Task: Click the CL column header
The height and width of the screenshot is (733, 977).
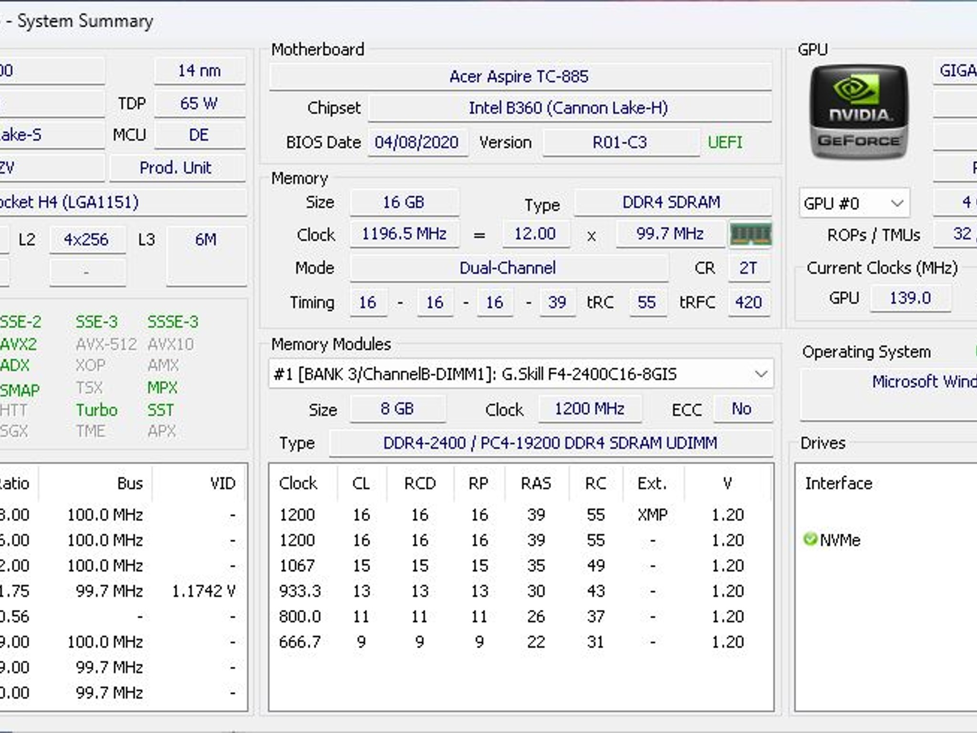Action: [362, 483]
